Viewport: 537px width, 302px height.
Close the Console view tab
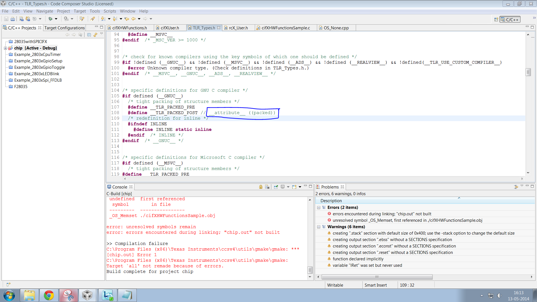(131, 187)
